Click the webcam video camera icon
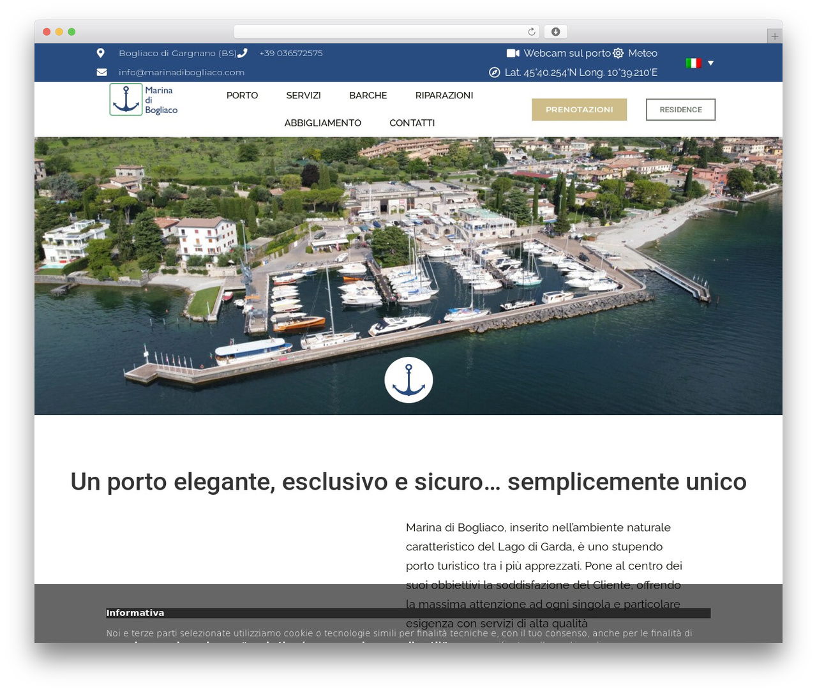Viewport: 817px width, 692px height. tap(513, 53)
